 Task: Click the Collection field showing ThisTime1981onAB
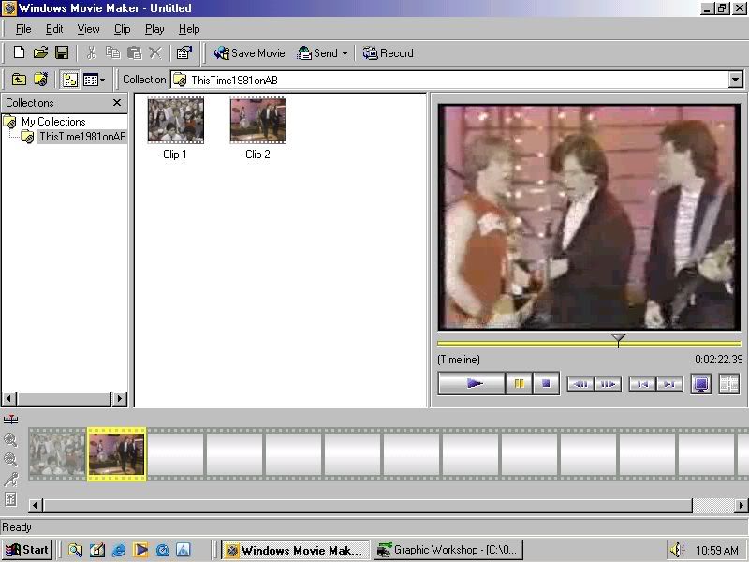[x=450, y=80]
